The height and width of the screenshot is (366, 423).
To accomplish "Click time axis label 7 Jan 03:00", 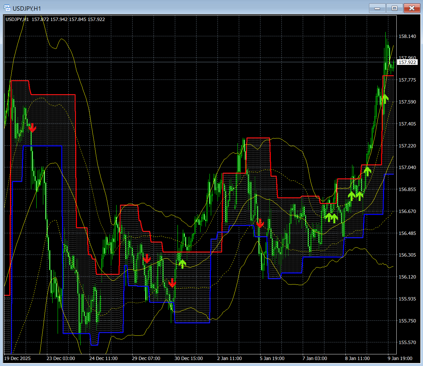I will (315, 358).
